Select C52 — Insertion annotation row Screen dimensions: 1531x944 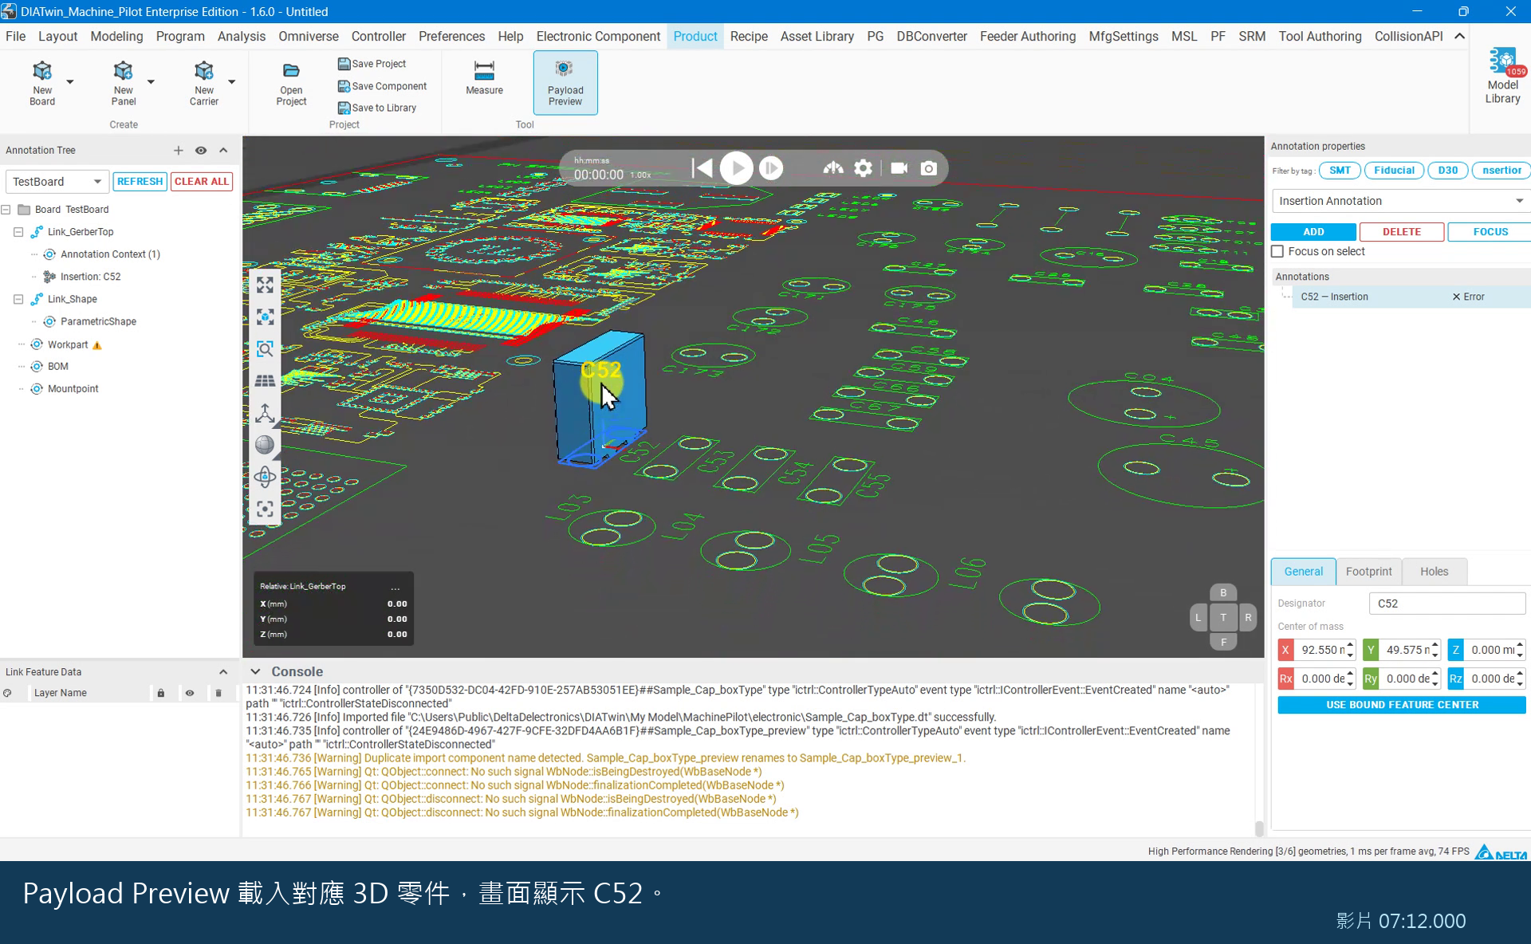(x=1411, y=297)
